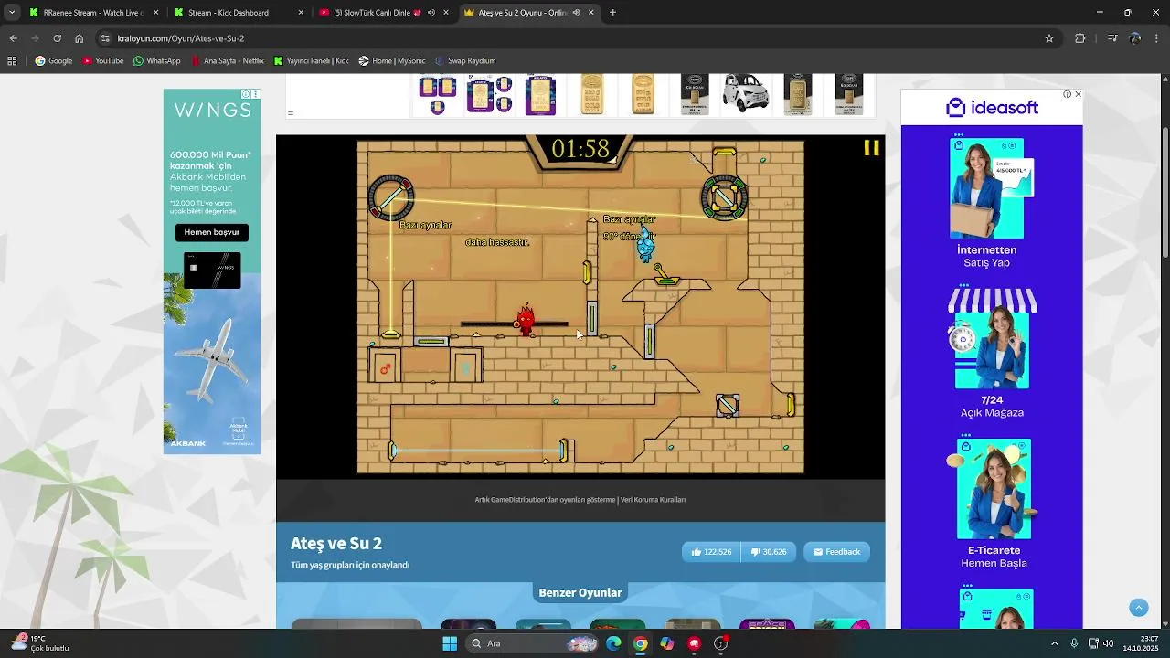Click the Fireboy exit door with red symbol
Image resolution: width=1170 pixels, height=658 pixels.
pos(385,367)
